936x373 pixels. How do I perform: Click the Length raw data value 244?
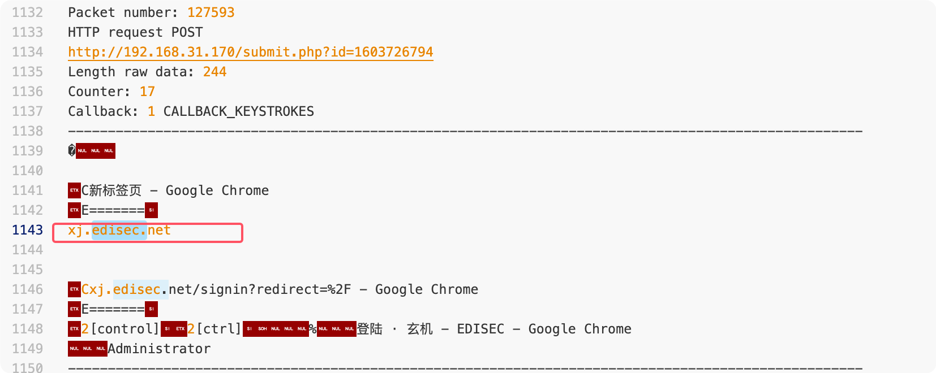(215, 72)
